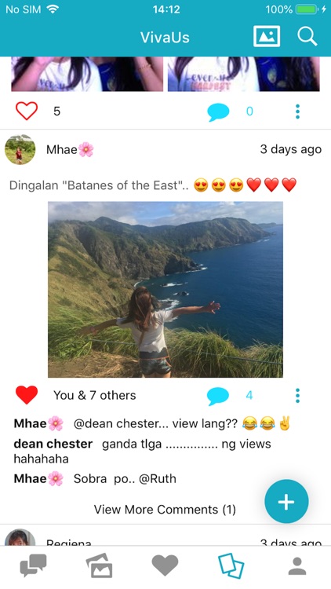This screenshot has width=331, height=589.
Task: Select the posts feed tab
Action: point(231,565)
